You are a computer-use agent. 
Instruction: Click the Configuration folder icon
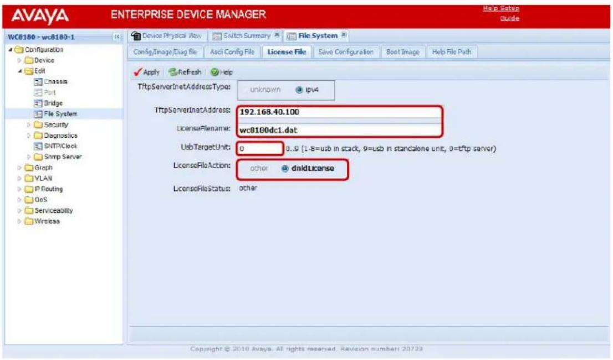pyautogui.click(x=19, y=50)
